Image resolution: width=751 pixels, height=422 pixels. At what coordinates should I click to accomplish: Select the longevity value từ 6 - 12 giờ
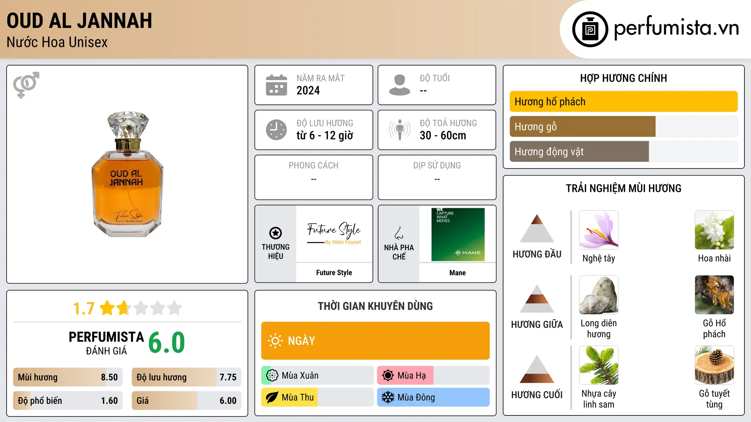click(325, 136)
